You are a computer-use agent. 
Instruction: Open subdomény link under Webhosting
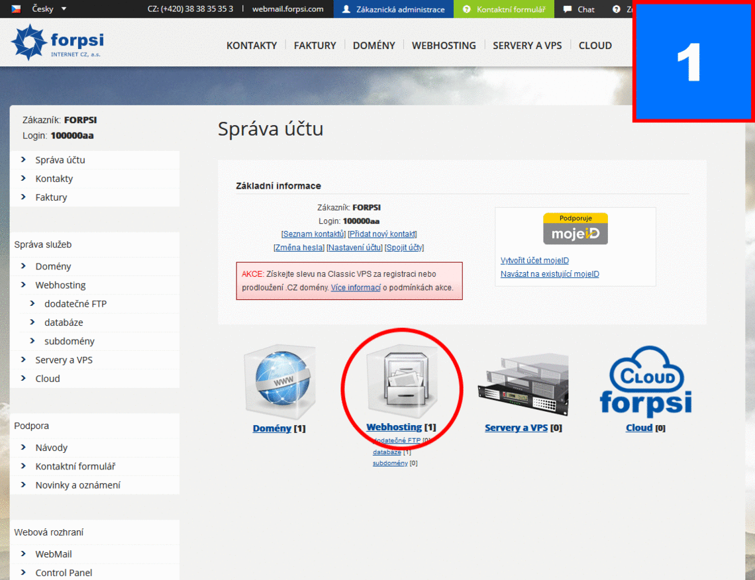click(x=390, y=463)
